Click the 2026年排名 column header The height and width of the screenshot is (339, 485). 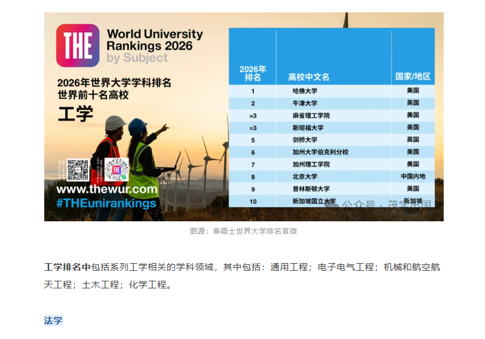pyautogui.click(x=253, y=73)
